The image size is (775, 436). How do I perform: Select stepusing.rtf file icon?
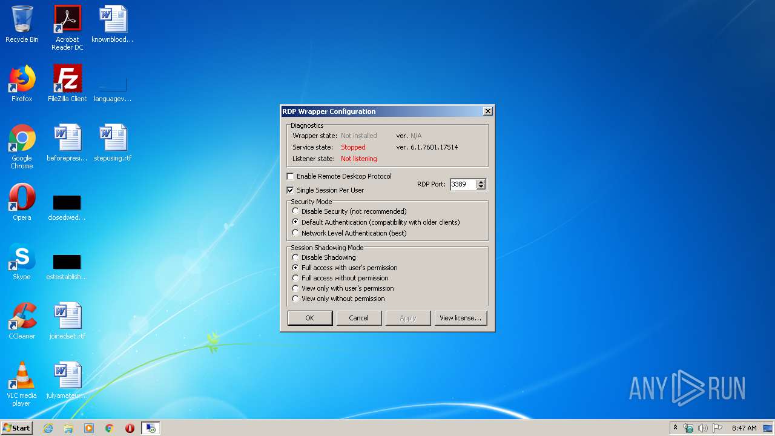(113, 143)
